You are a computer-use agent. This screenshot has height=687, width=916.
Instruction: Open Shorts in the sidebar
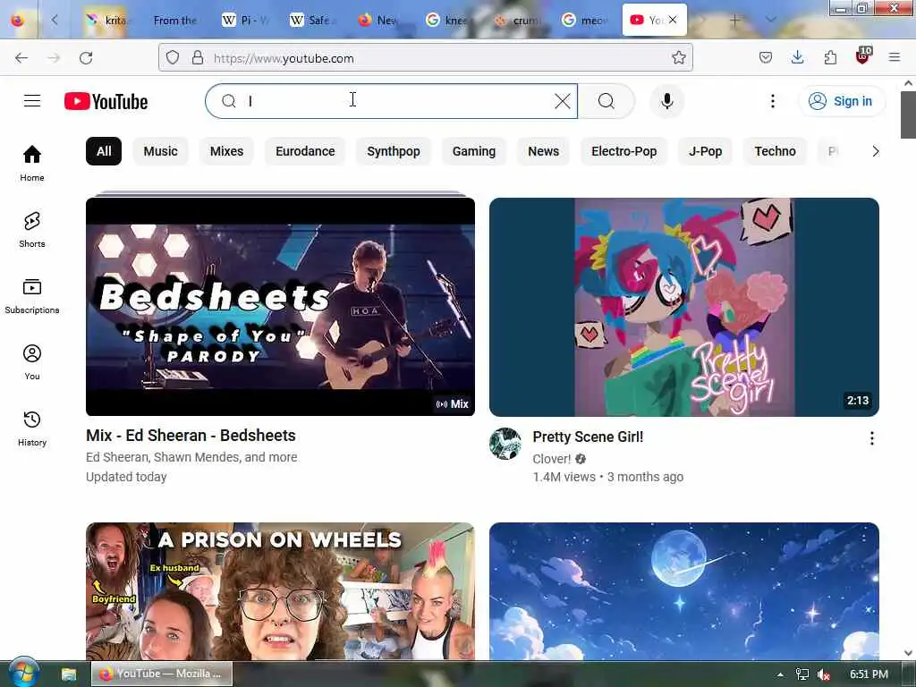pos(32,230)
